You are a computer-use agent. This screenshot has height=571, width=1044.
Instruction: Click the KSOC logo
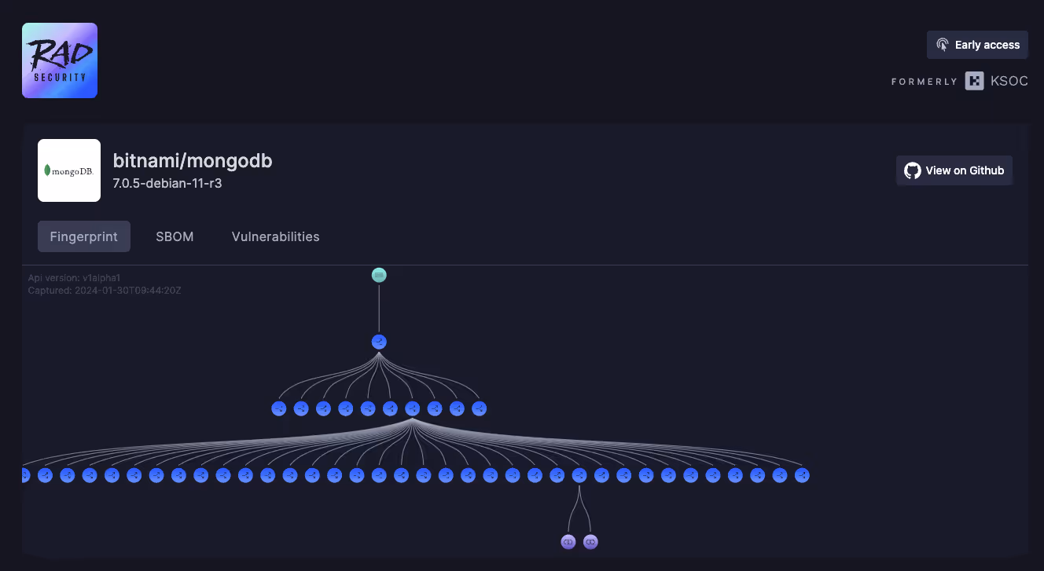click(997, 81)
